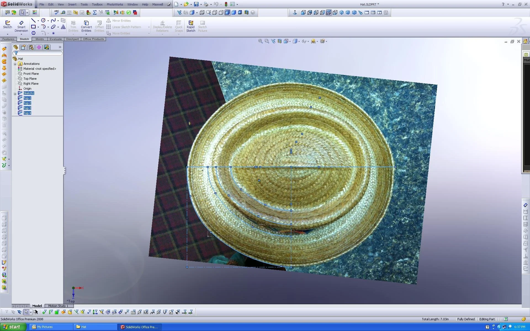The width and height of the screenshot is (530, 331).
Task: Toggle Shaded With Edges display style
Action: pyautogui.click(x=227, y=12)
